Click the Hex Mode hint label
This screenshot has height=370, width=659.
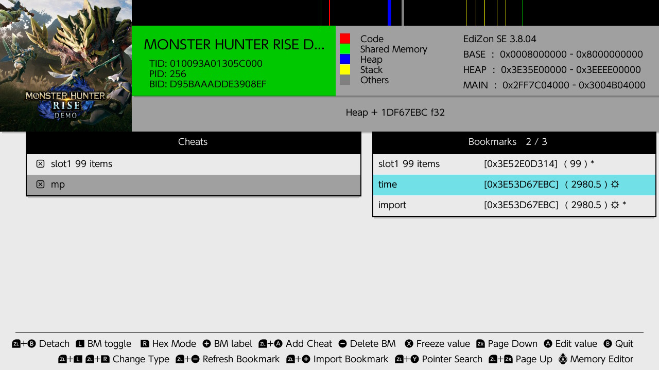pos(174,344)
